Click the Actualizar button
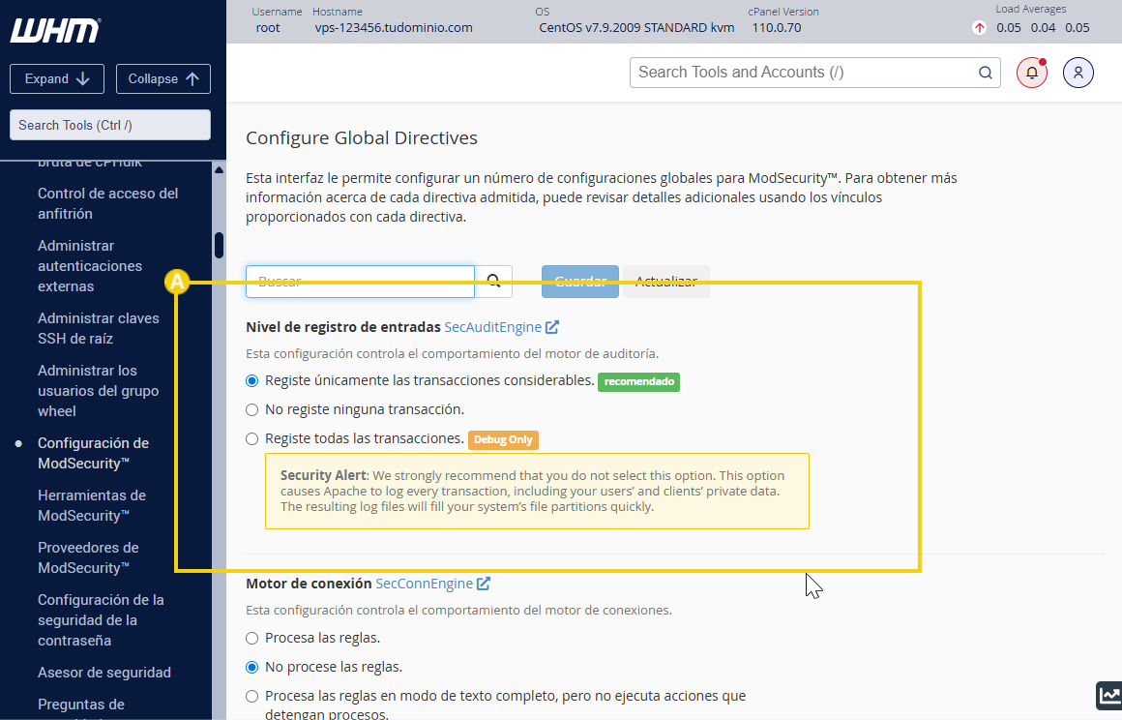 (666, 282)
